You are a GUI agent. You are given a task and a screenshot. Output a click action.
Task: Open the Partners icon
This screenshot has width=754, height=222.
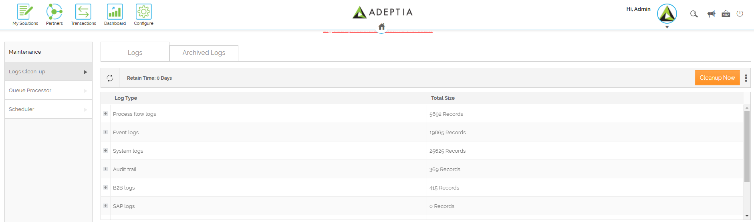tap(54, 12)
